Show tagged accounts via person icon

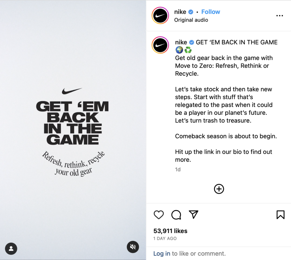pyautogui.click(x=11, y=249)
